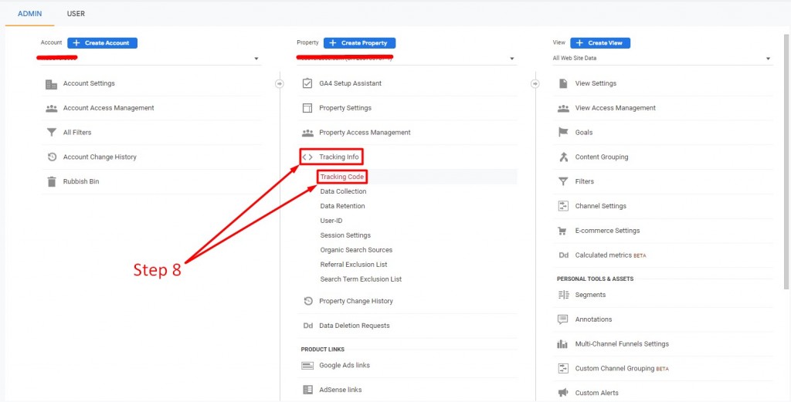791x402 pixels.
Task: Click the View Access Management people icon
Action: click(x=563, y=108)
